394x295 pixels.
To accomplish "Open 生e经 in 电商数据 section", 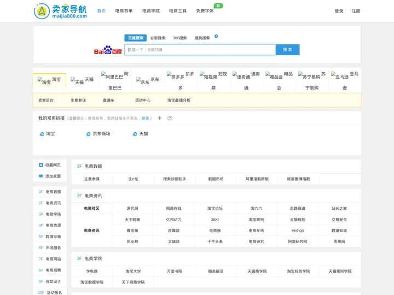I will click(133, 179).
